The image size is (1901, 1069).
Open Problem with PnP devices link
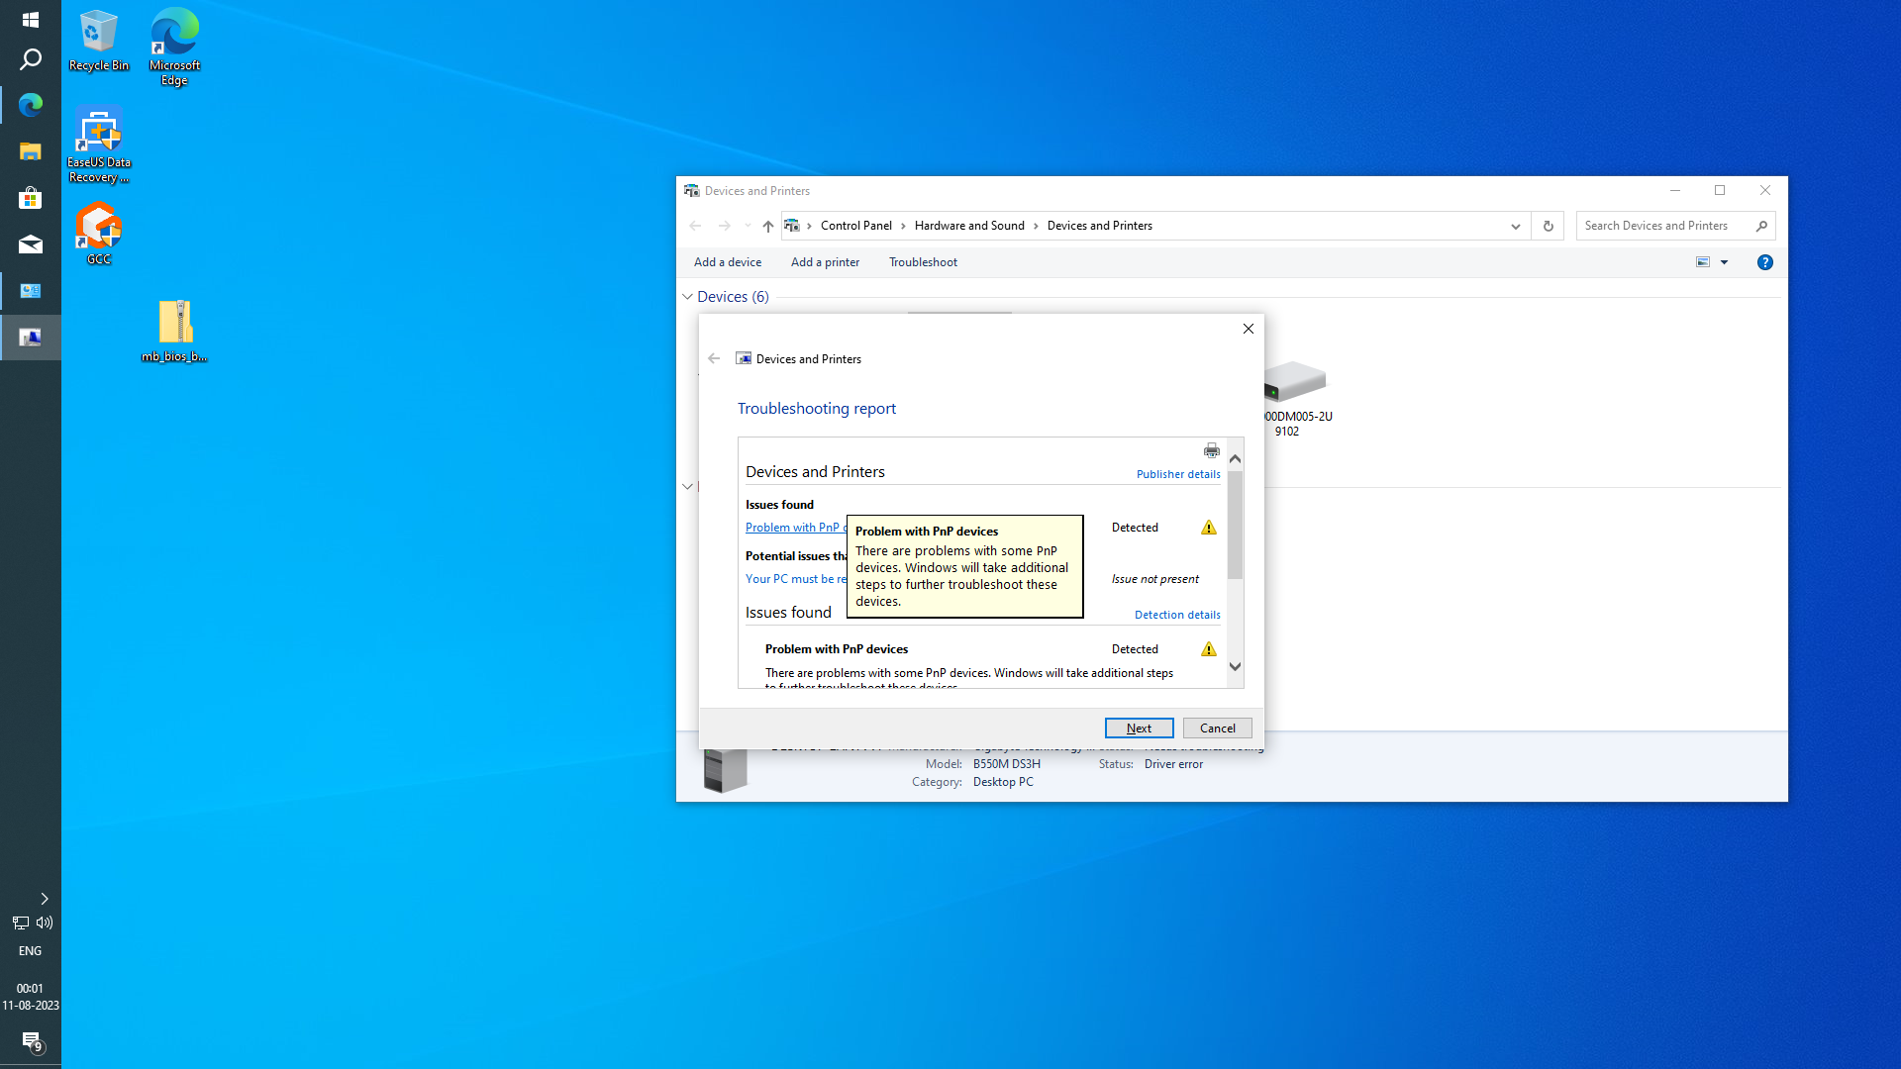(795, 528)
